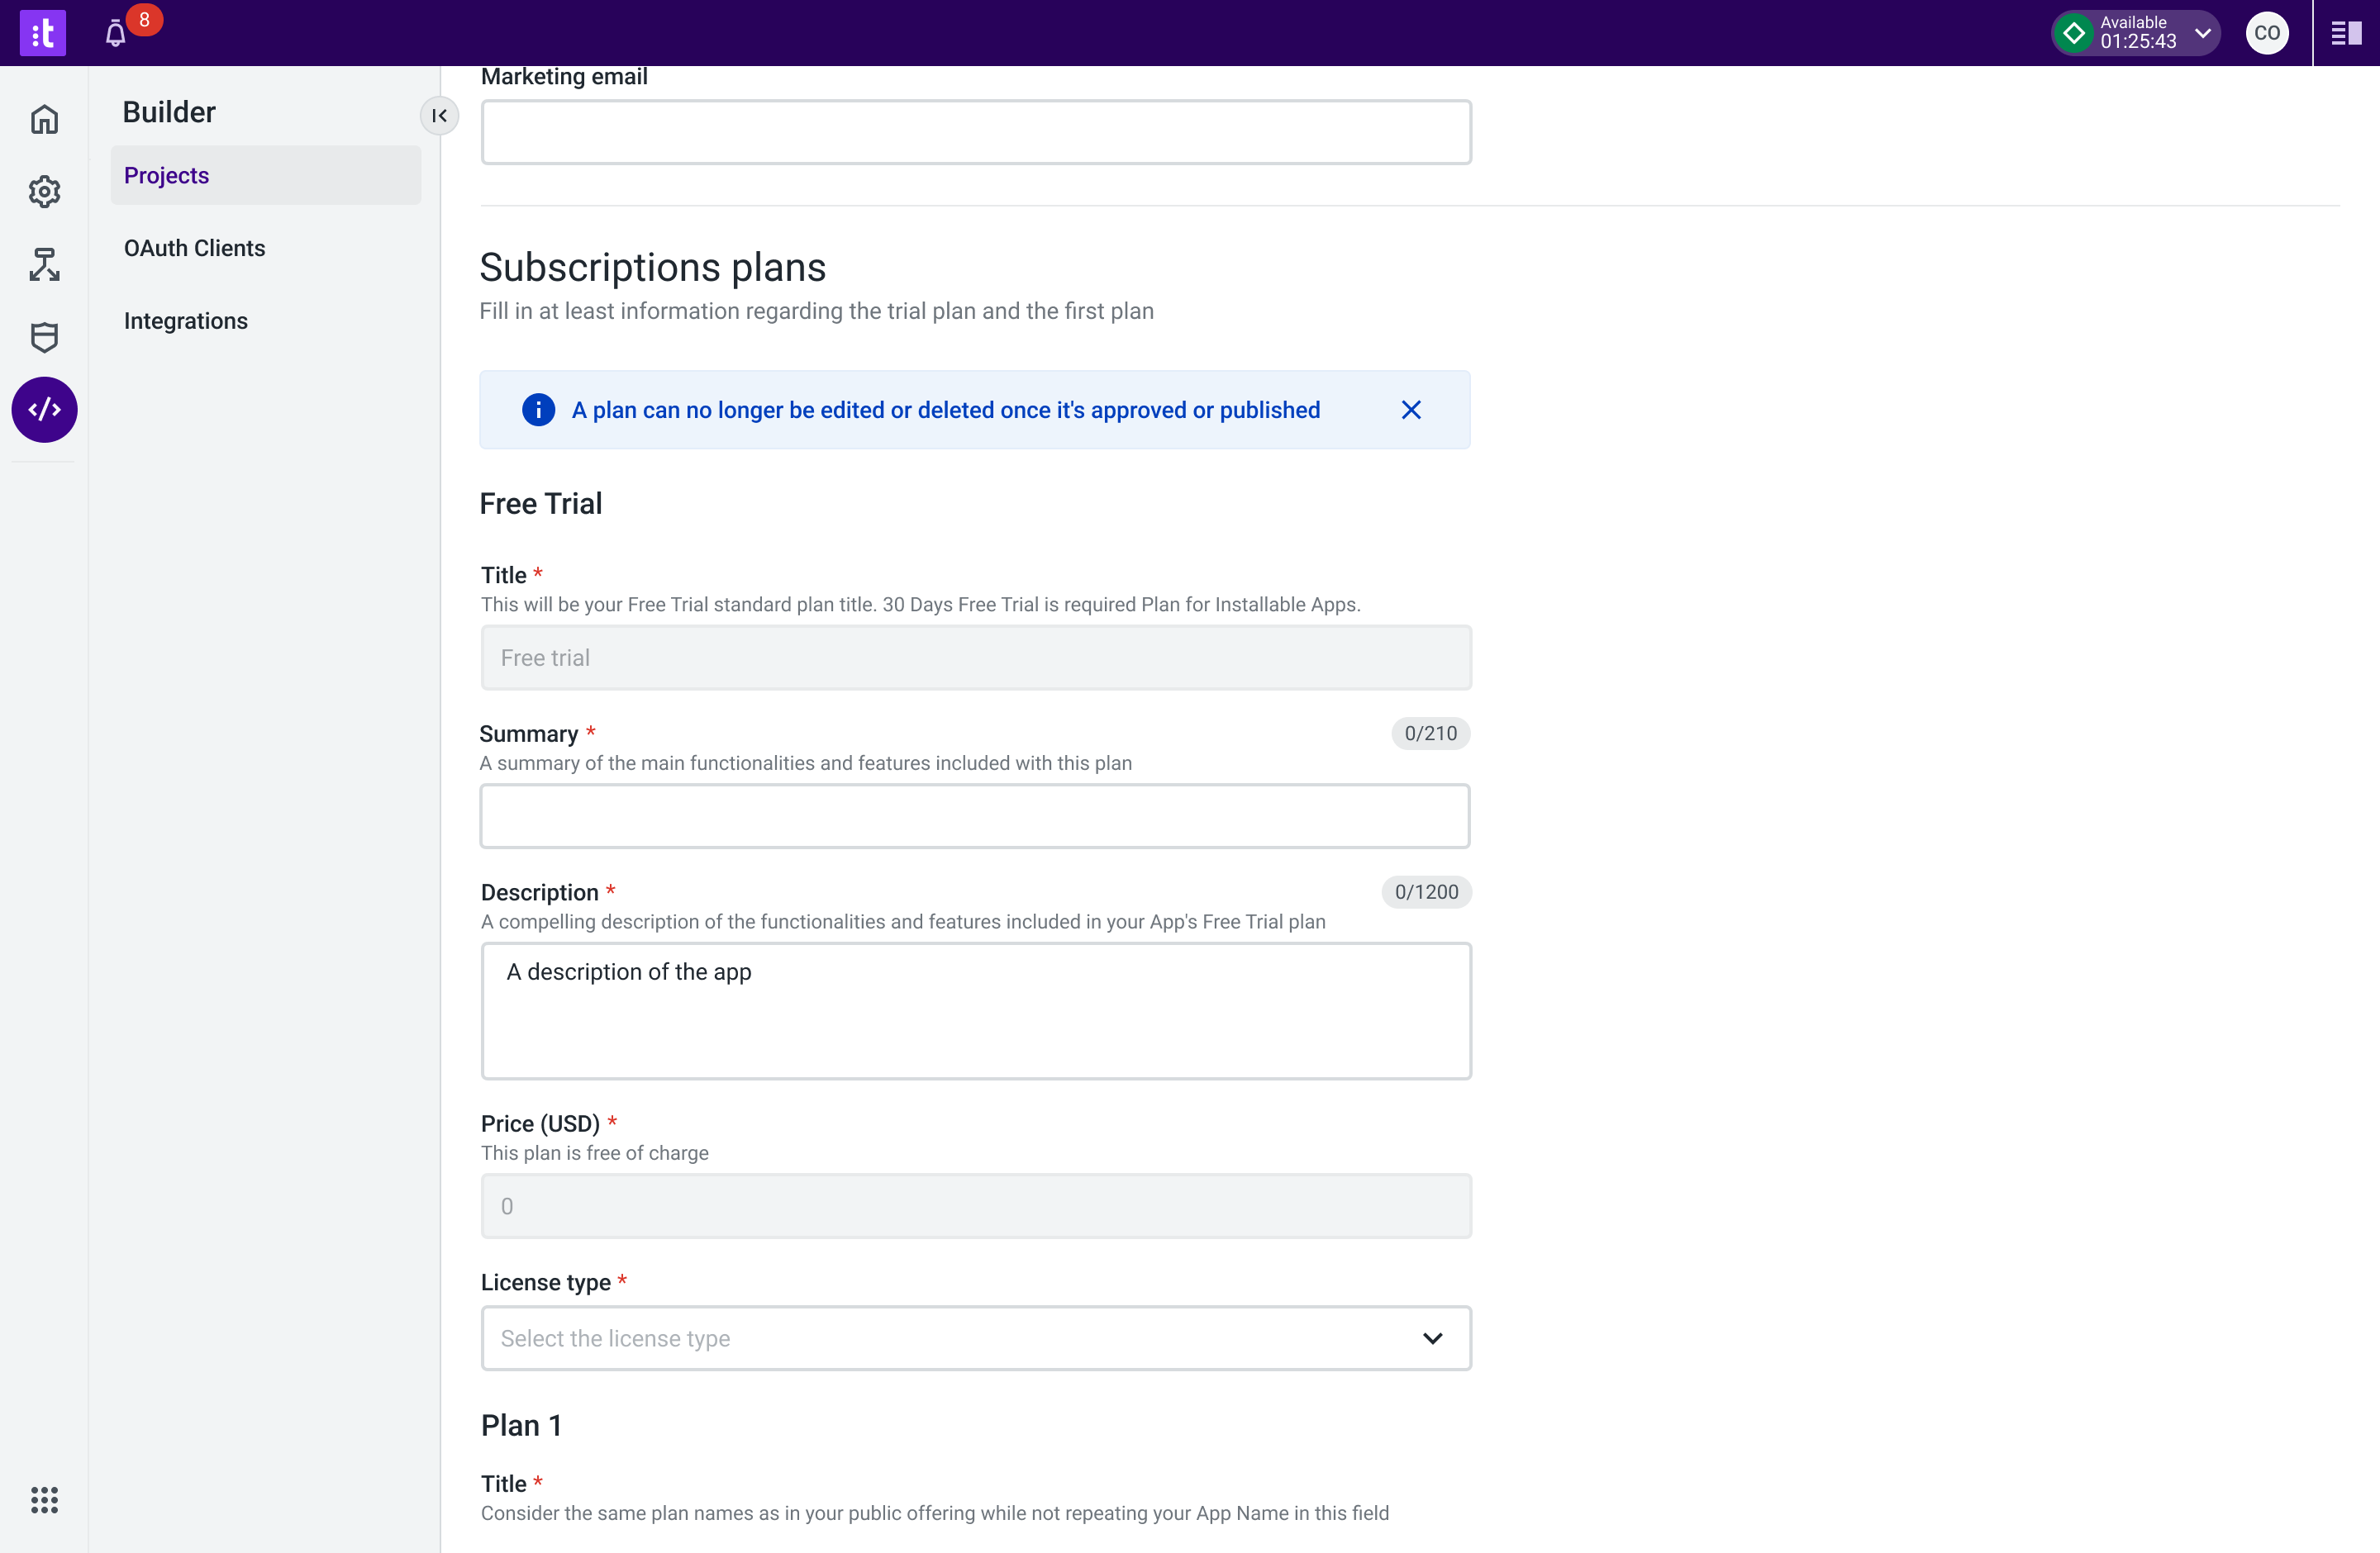Screen dimensions: 2380x1553
Task: Focus the Free Trial Description textarea
Action: (x=975, y=1010)
